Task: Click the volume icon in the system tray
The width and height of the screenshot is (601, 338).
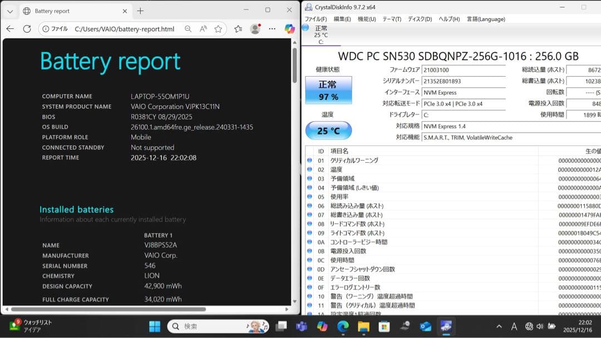Action: (540, 326)
